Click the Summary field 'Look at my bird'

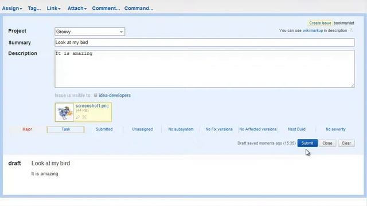pos(205,42)
